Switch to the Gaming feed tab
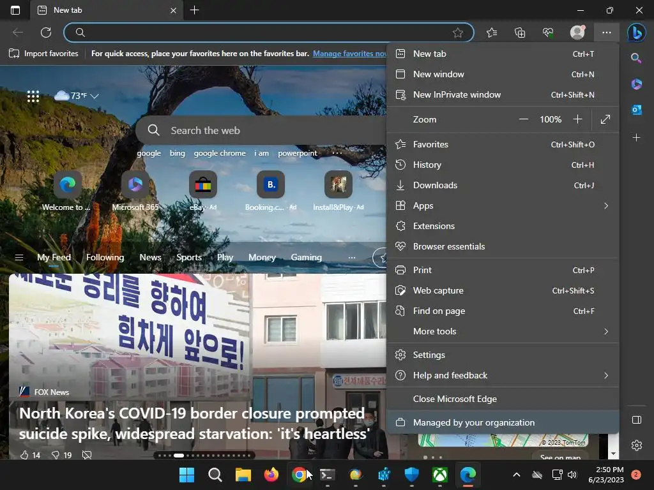The image size is (654, 490). [306, 258]
